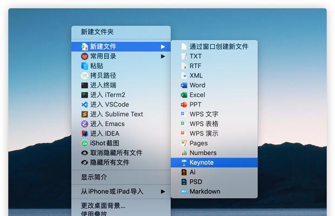Click the 进入 Sublime Text label
The image size is (335, 216).
pyautogui.click(x=117, y=114)
